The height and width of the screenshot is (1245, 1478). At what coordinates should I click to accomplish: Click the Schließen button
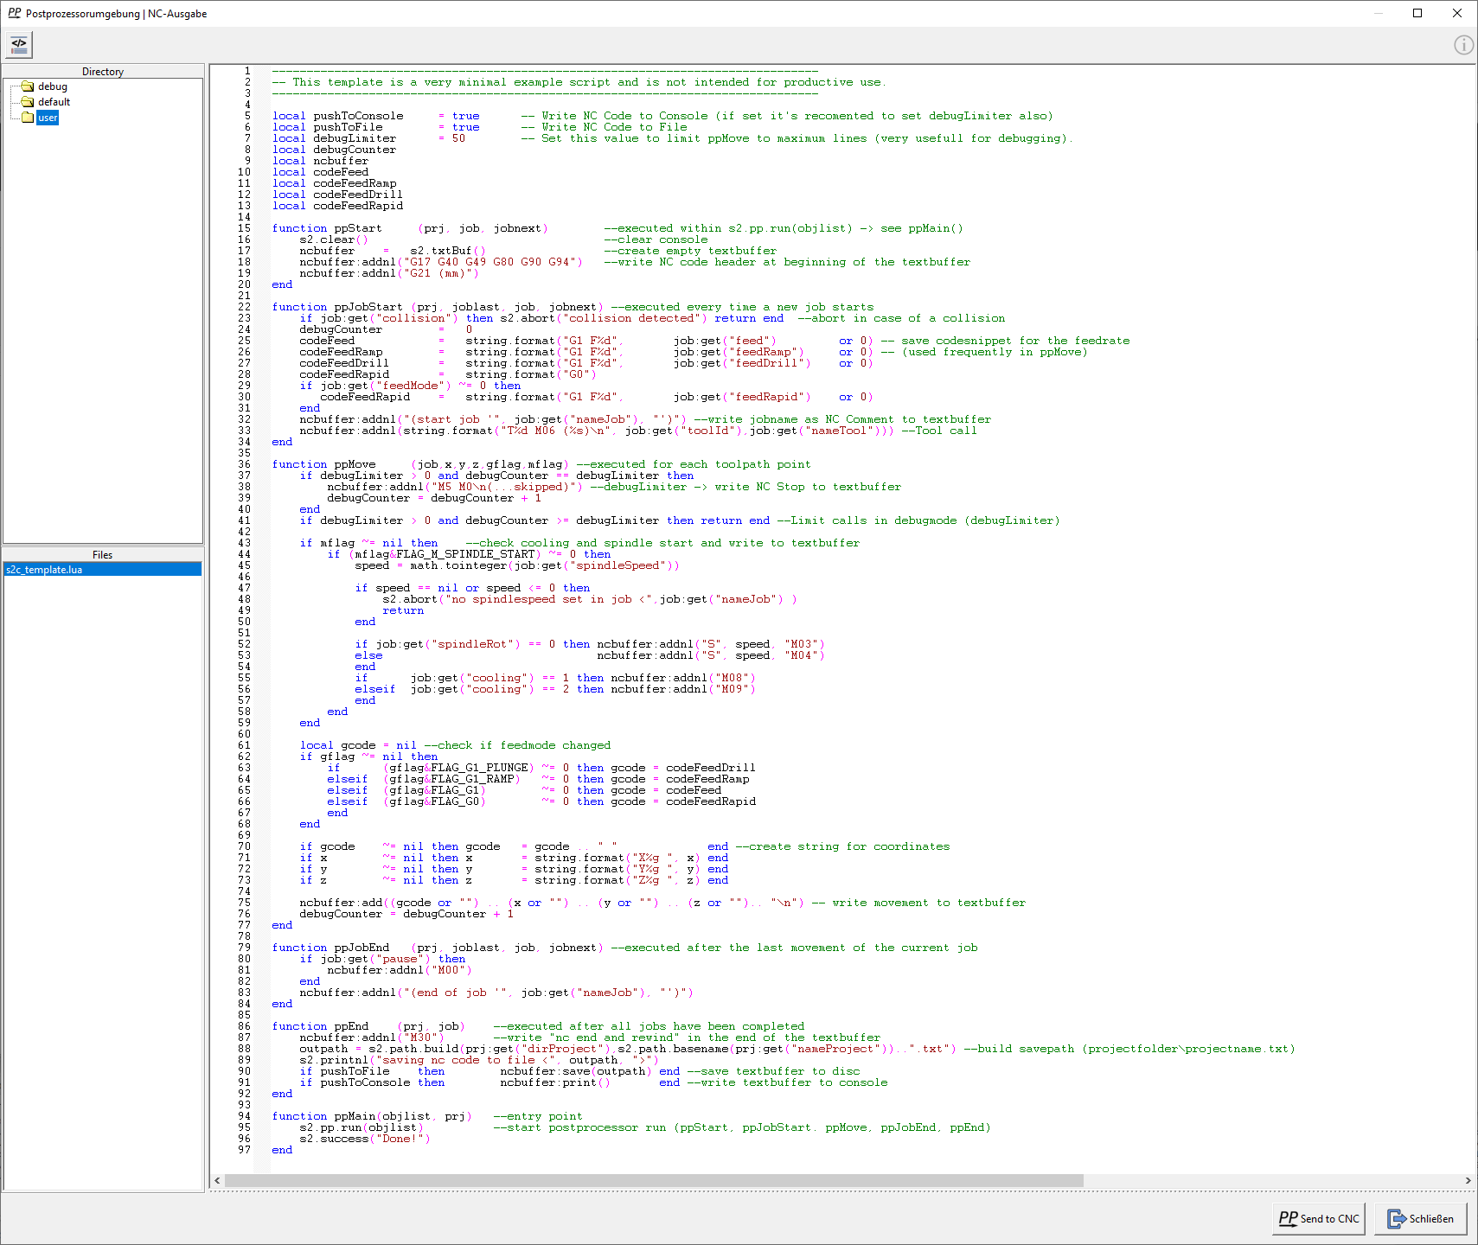1421,1218
